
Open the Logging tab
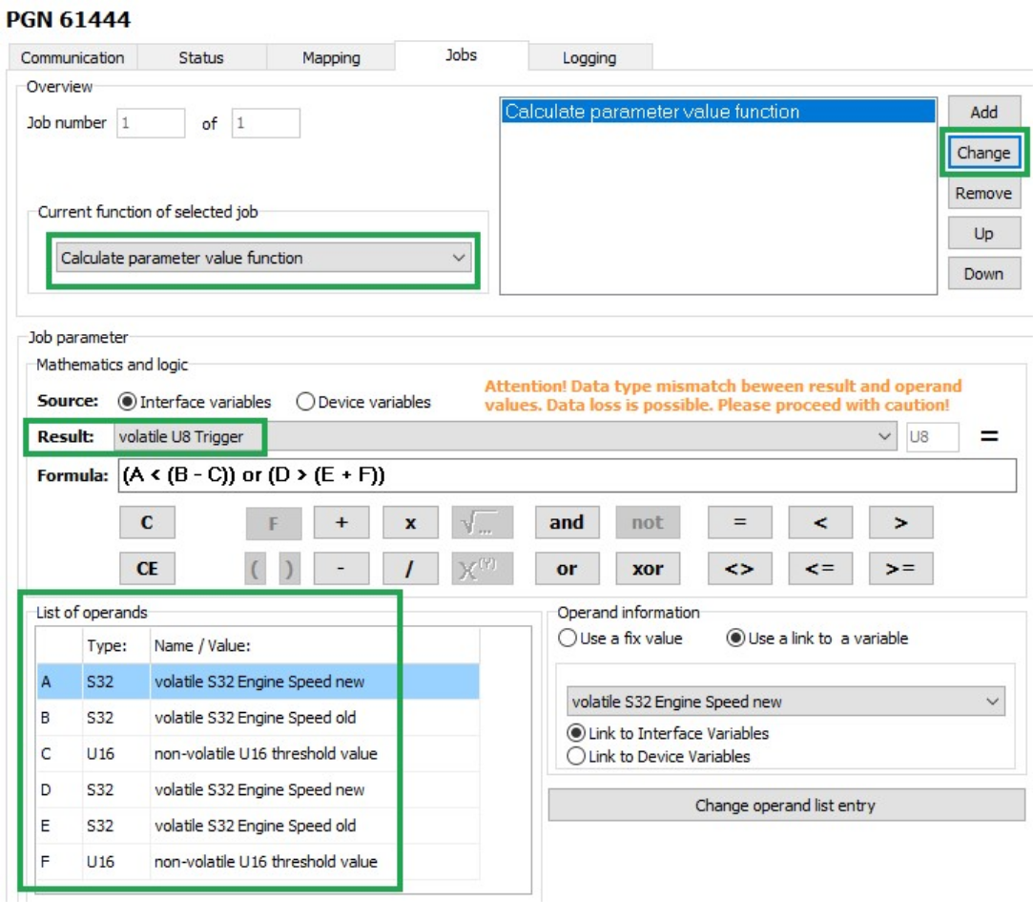pyautogui.click(x=589, y=57)
